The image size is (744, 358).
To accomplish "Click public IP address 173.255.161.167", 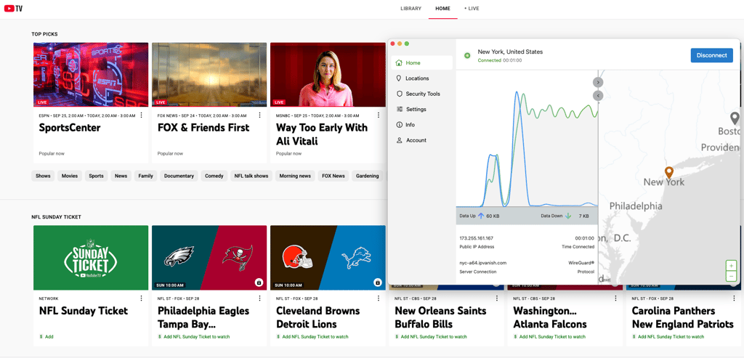I will pos(477,238).
